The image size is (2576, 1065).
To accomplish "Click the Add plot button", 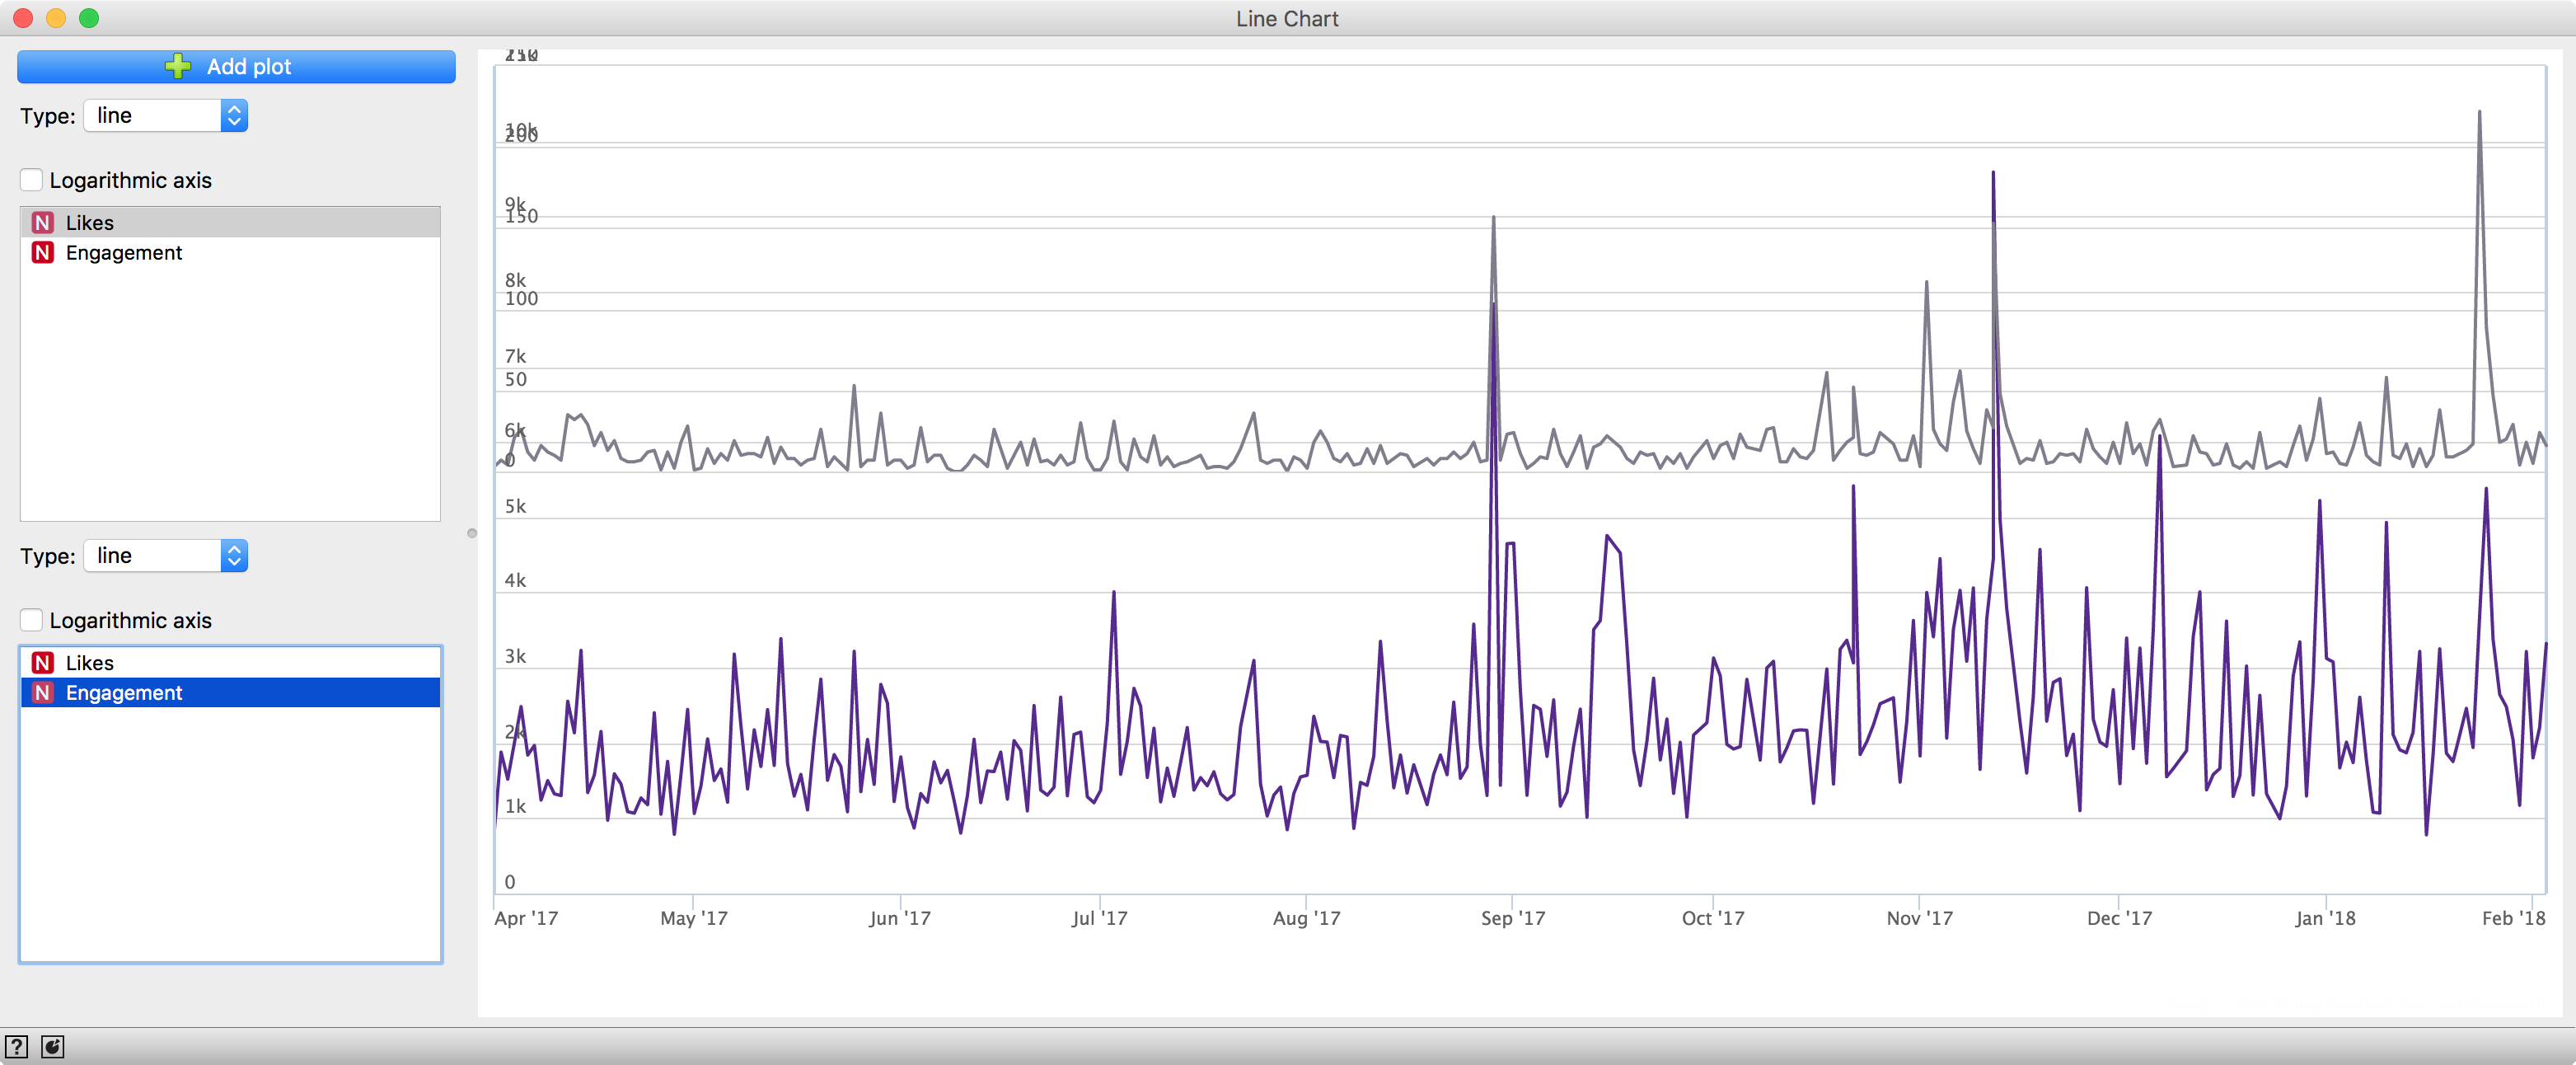I will [x=236, y=66].
